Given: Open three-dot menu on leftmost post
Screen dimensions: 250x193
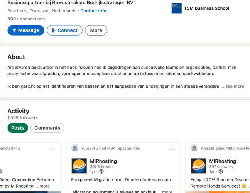Looking at the screenshot, I should 52,149.
